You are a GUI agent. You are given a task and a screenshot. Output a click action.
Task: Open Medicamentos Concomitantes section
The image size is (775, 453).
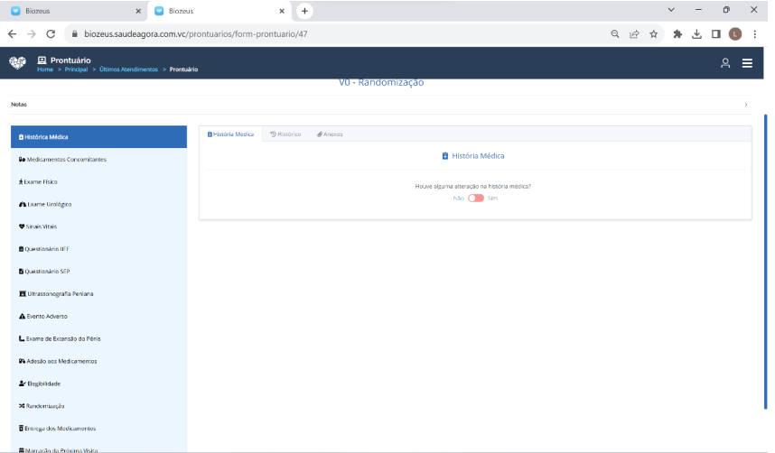point(63,160)
